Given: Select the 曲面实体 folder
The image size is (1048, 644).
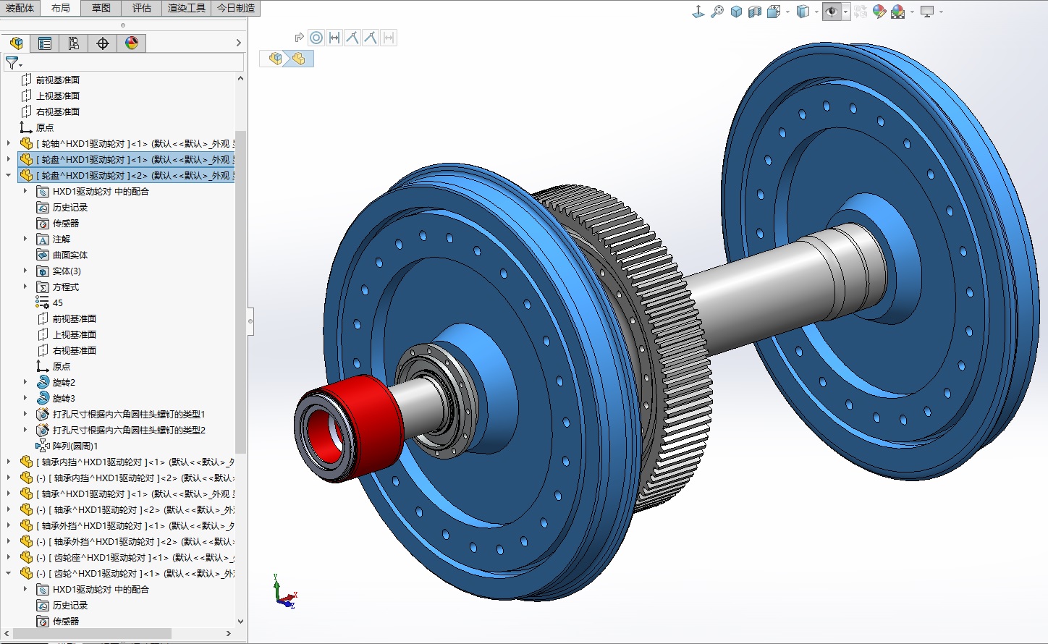Looking at the screenshot, I should [x=70, y=255].
